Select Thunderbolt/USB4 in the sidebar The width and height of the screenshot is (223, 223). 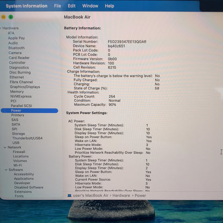tap(27, 138)
